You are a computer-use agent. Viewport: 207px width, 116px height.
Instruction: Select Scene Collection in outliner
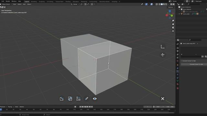click(x=186, y=7)
